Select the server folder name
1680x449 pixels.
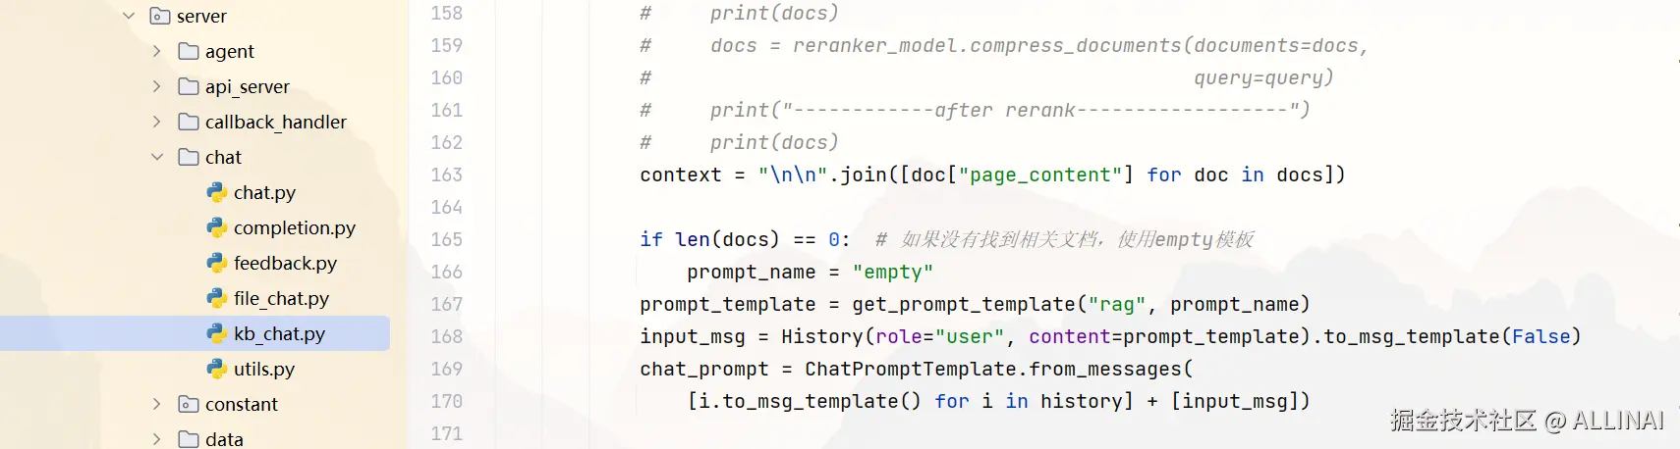pos(201,16)
